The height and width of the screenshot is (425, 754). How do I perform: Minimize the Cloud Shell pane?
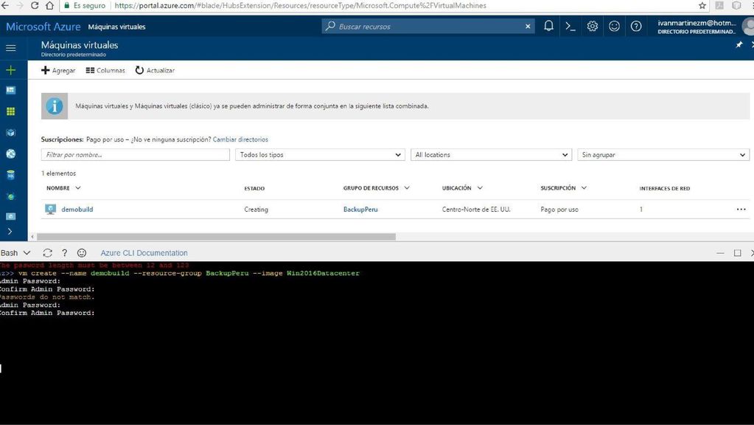[720, 253]
